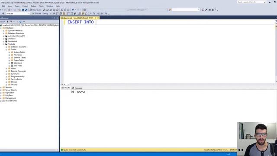The height and width of the screenshot is (156, 277).
Task: Click the 'id' column header in results
Action: click(x=72, y=92)
